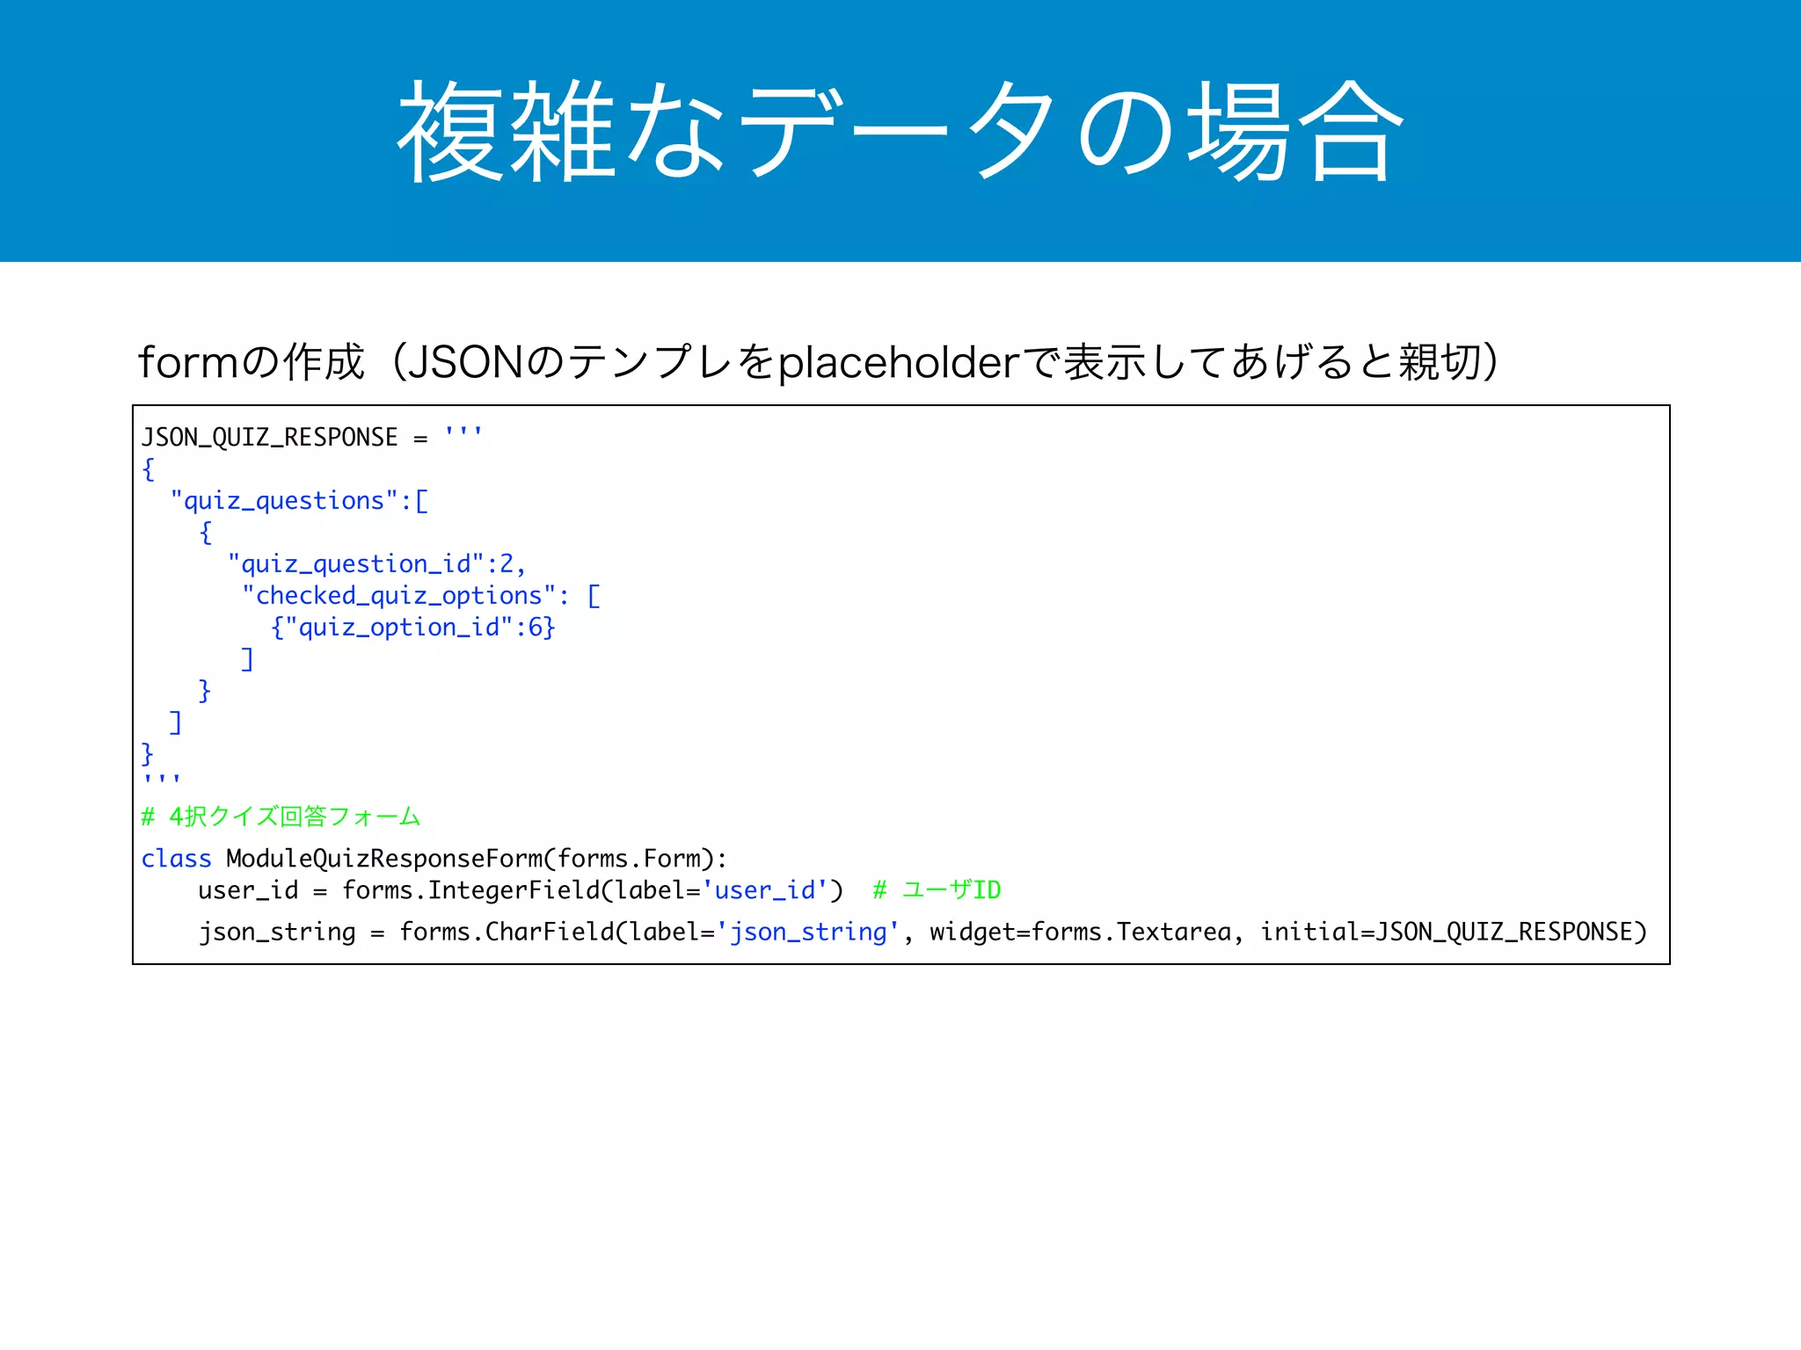Image resolution: width=1801 pixels, height=1350 pixels.
Task: Select the JSON_QUIZ_RESPONSE = ''' line
Action: coord(312,436)
